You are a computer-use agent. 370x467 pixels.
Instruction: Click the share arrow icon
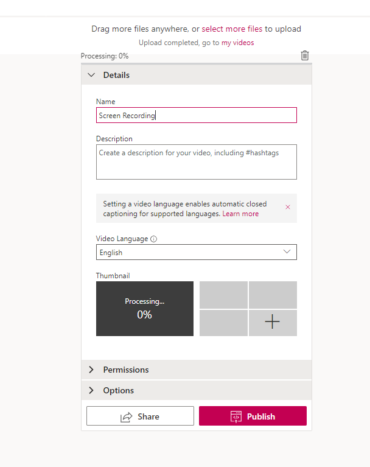[x=126, y=416]
